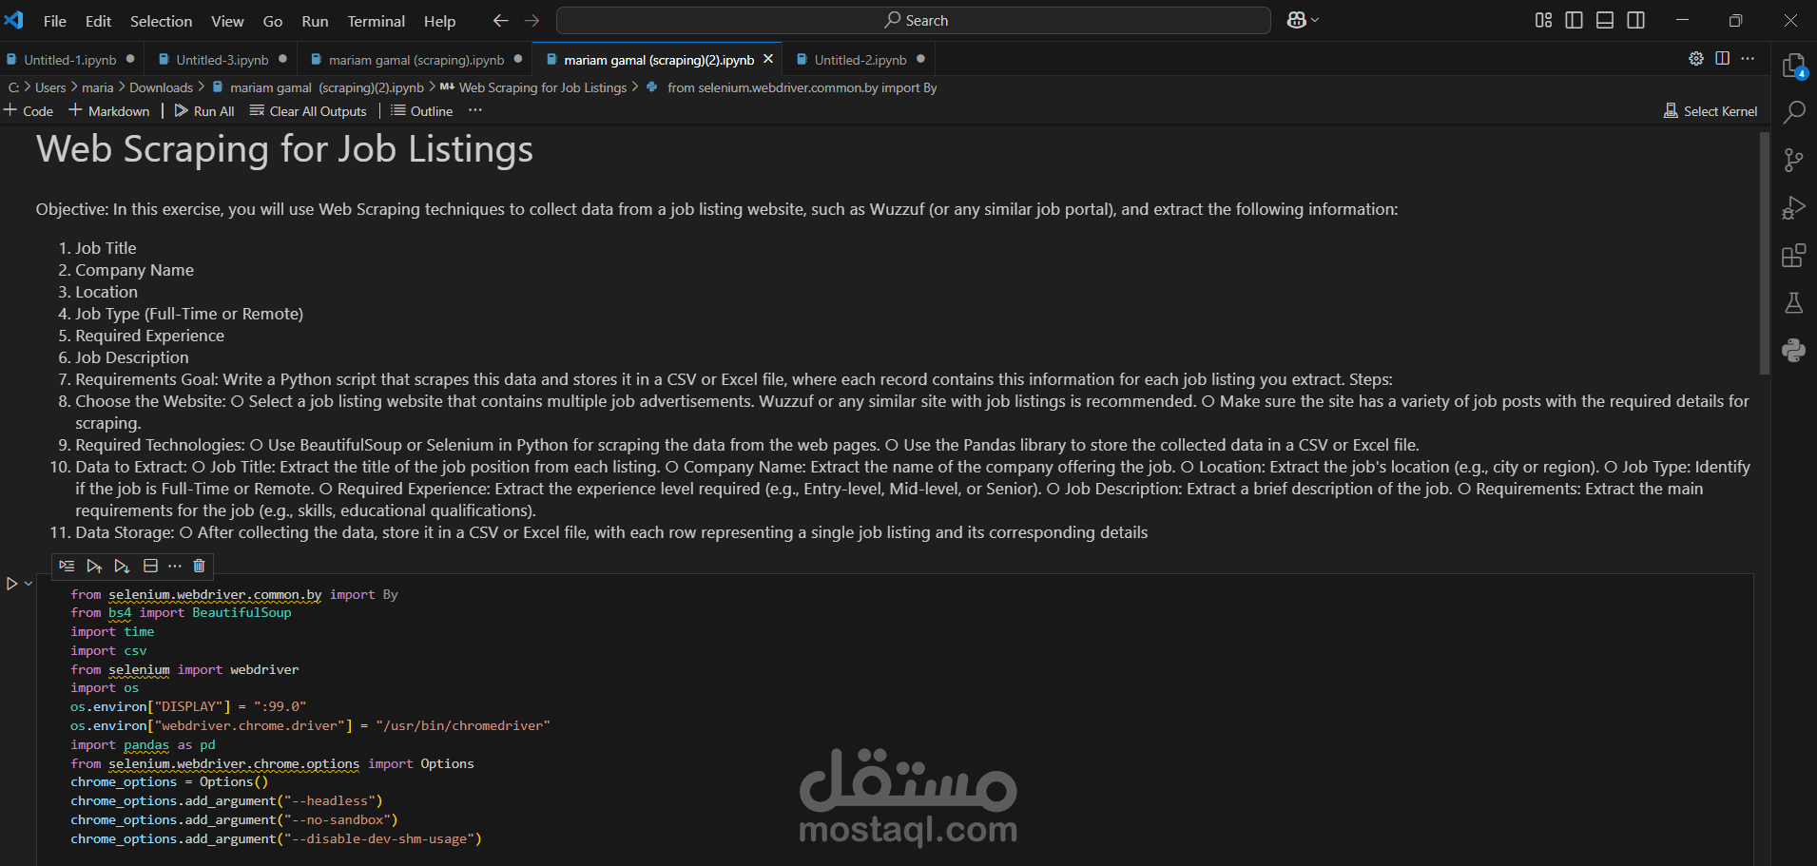Switch to the Untitled-1.ipynb tab
This screenshot has width=1817, height=866.
pyautogui.click(x=70, y=60)
